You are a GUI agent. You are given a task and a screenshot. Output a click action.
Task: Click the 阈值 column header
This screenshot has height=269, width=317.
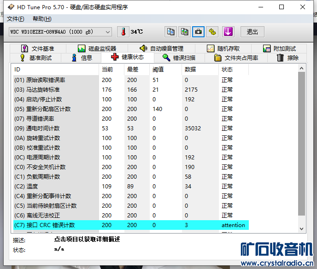165,70
